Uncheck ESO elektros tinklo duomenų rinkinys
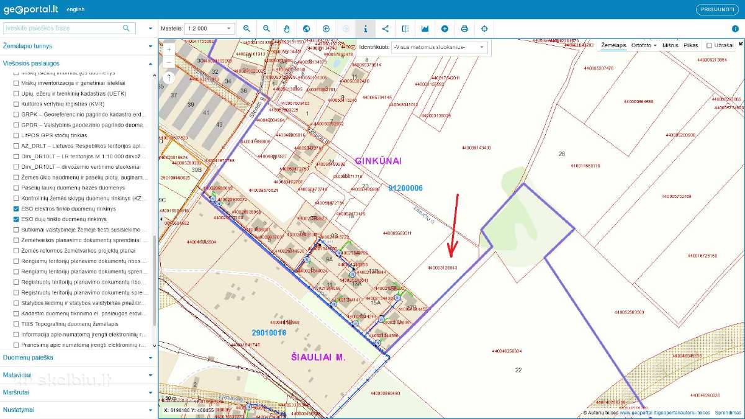The image size is (745, 419). 16,209
